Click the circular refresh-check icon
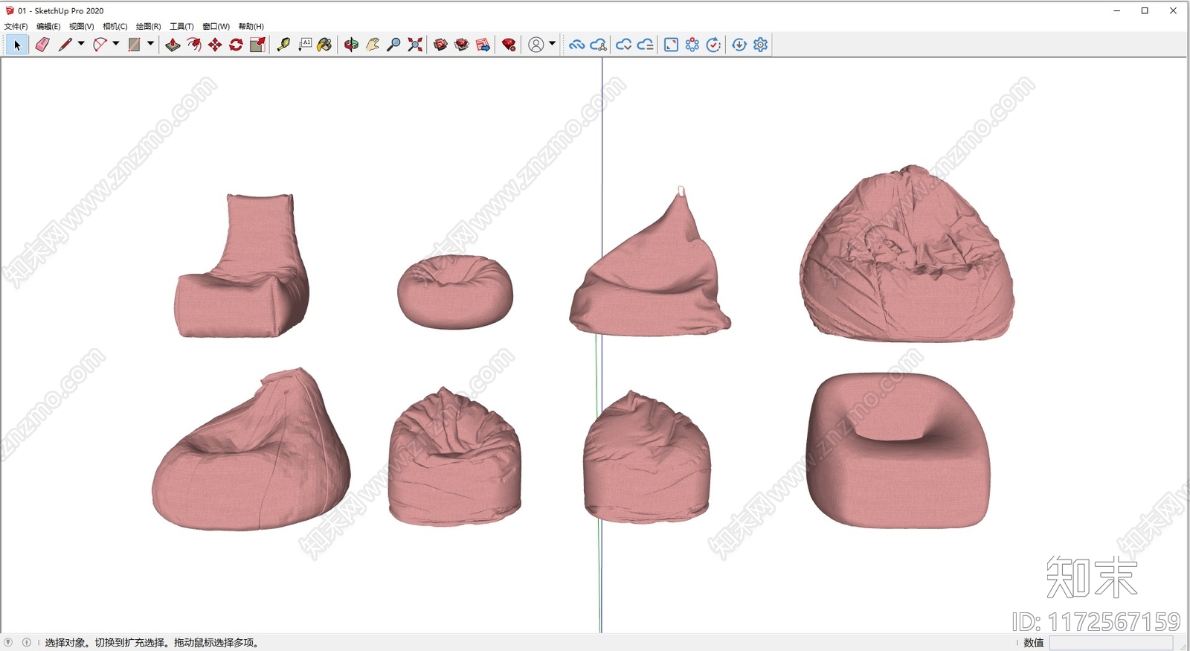This screenshot has width=1190, height=651. (713, 45)
